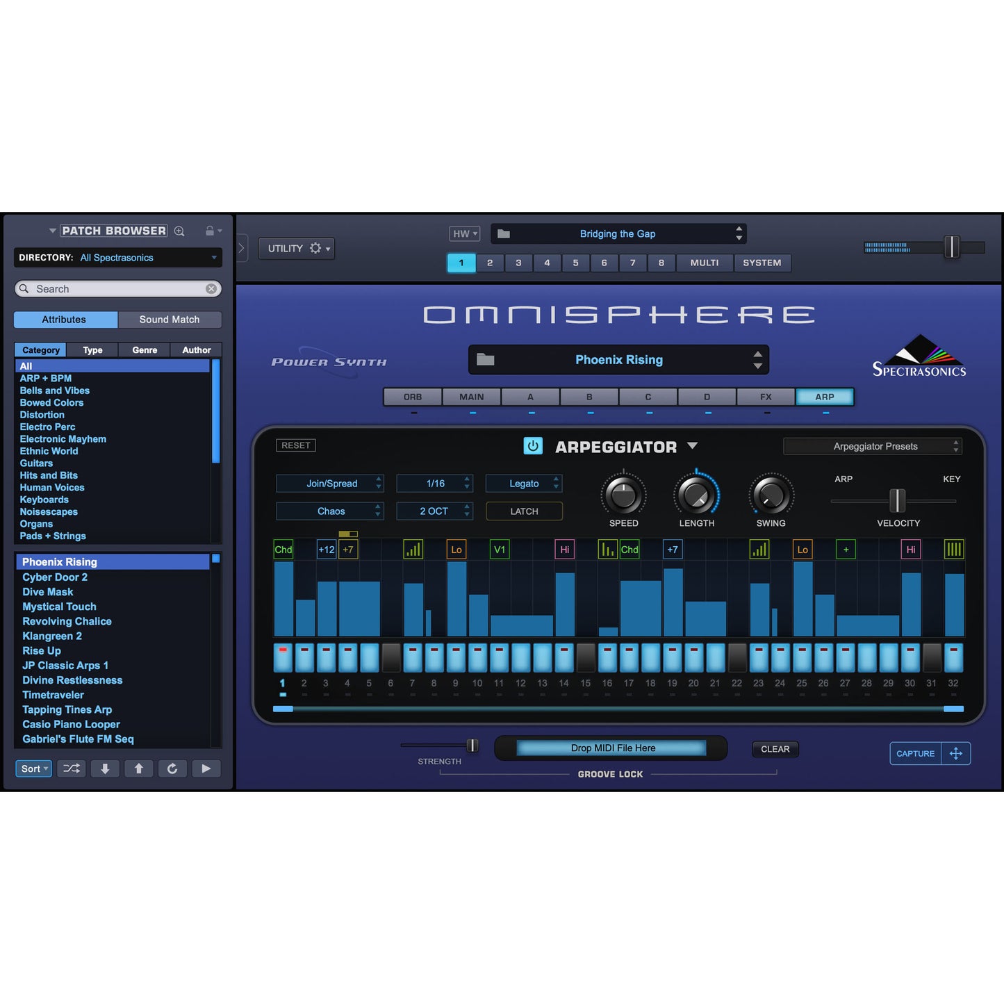Refresh the patch list with the reload icon
Image resolution: width=1004 pixels, height=1004 pixels.
click(172, 768)
